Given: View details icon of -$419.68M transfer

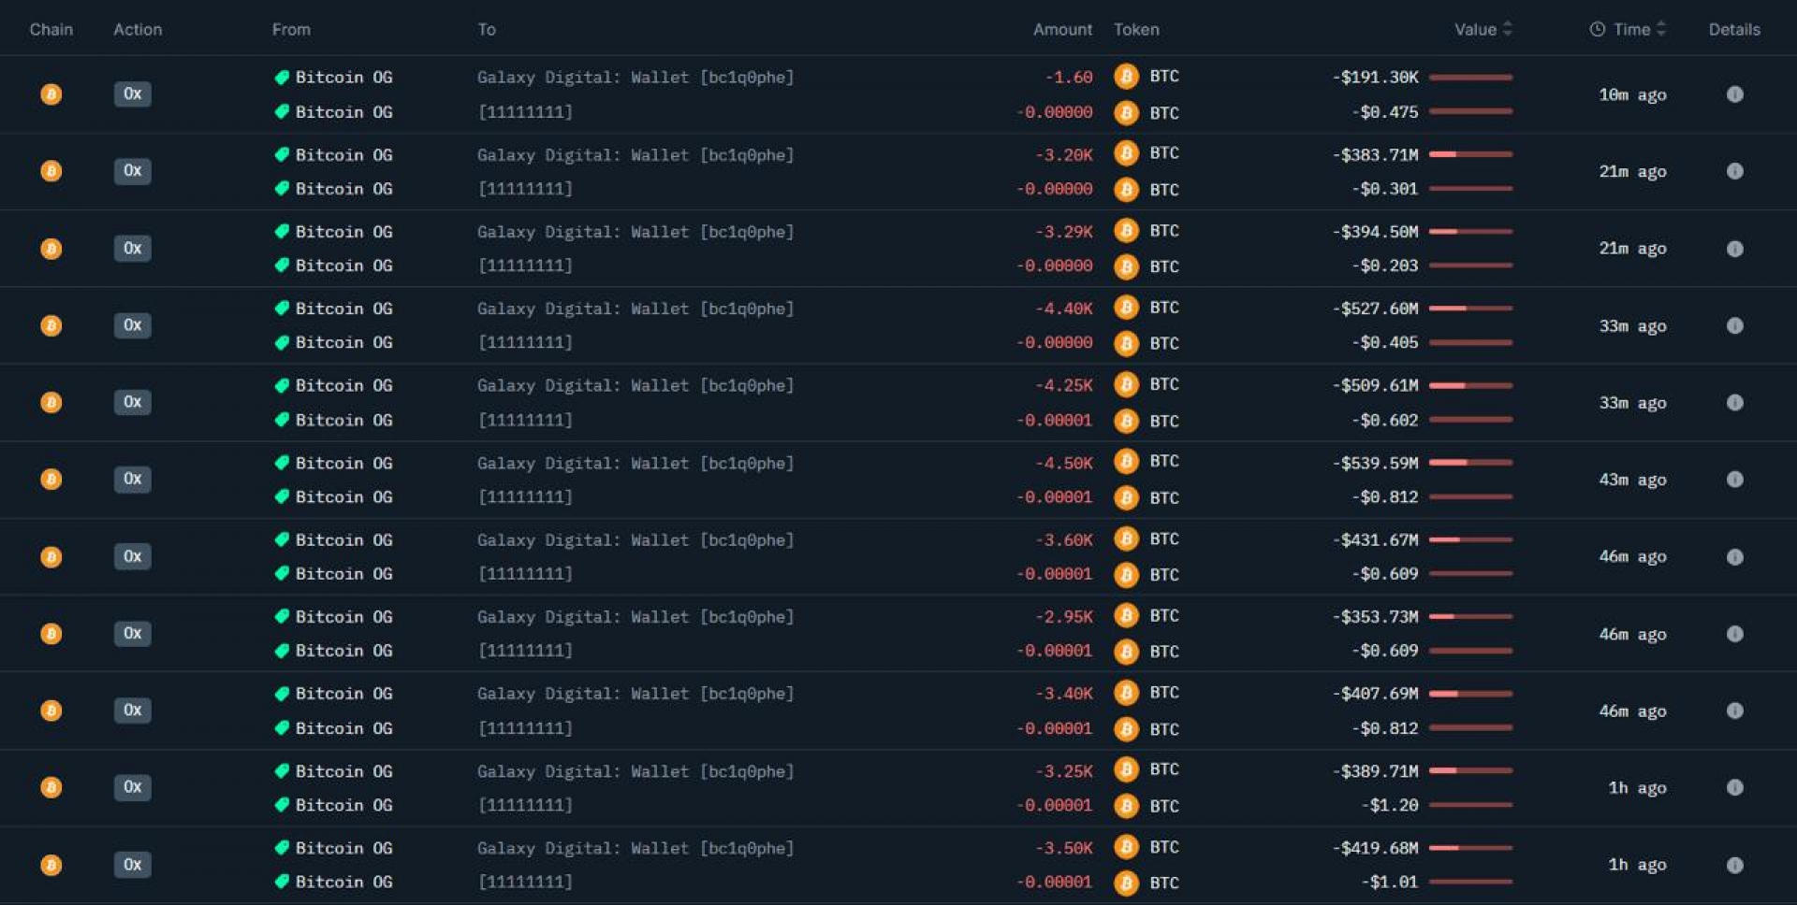Looking at the screenshot, I should tap(1734, 865).
